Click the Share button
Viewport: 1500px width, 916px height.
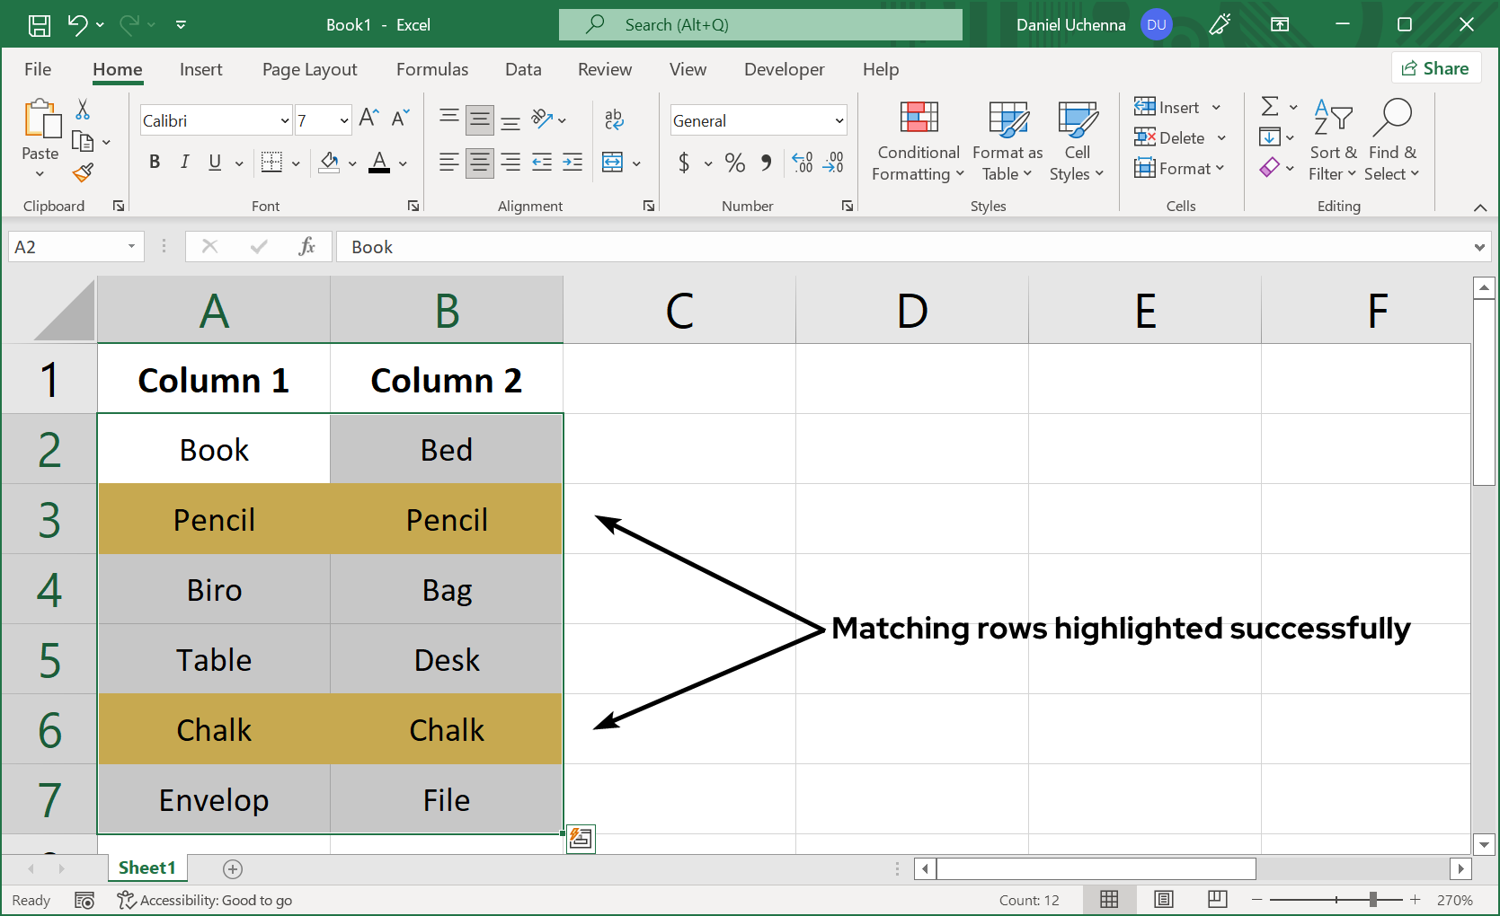coord(1435,67)
